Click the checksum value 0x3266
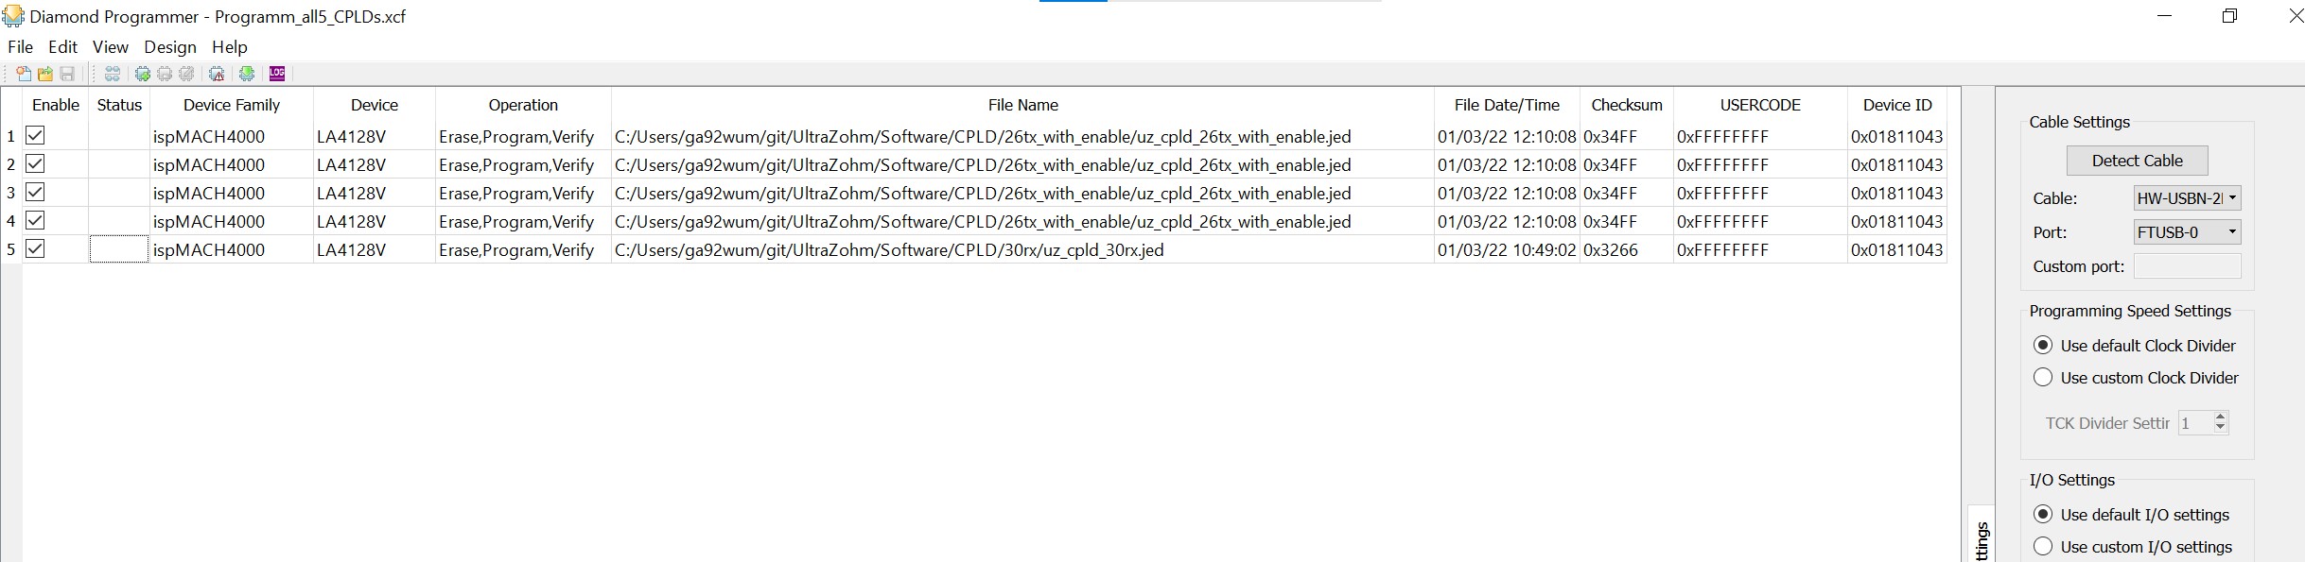 coord(1627,249)
